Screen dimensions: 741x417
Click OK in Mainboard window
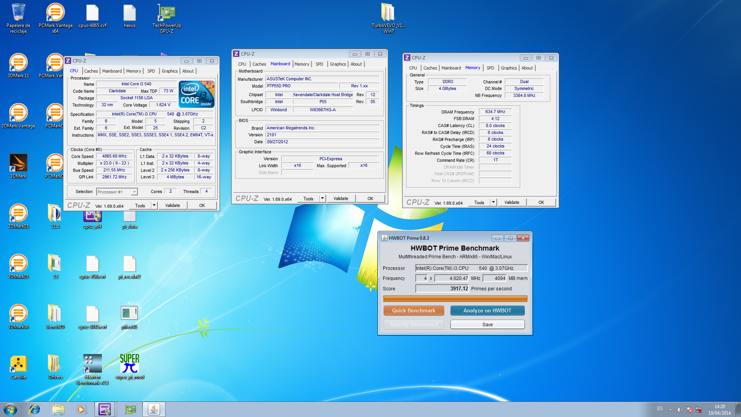(370, 198)
